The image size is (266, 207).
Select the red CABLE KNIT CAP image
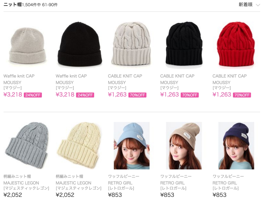point(236,44)
